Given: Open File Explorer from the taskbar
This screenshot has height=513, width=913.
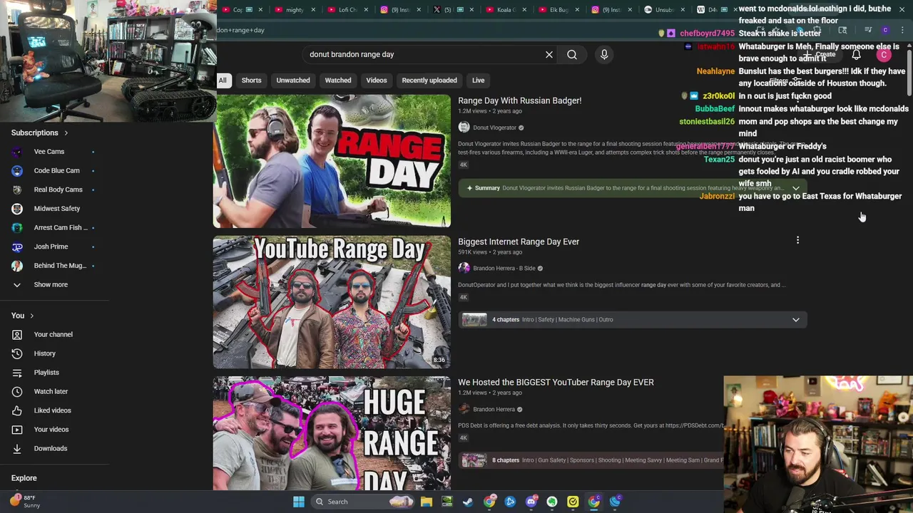Looking at the screenshot, I should coord(426,502).
